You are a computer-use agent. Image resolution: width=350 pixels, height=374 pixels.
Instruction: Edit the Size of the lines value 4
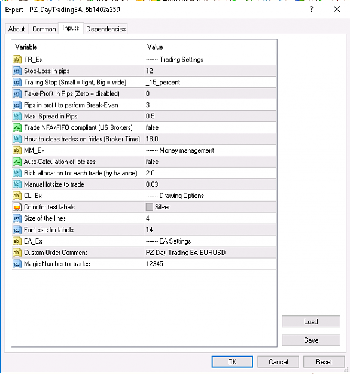click(210, 218)
